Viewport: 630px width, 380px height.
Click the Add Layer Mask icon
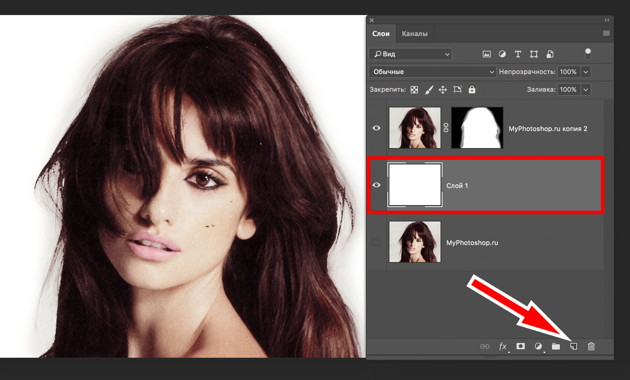(x=521, y=346)
